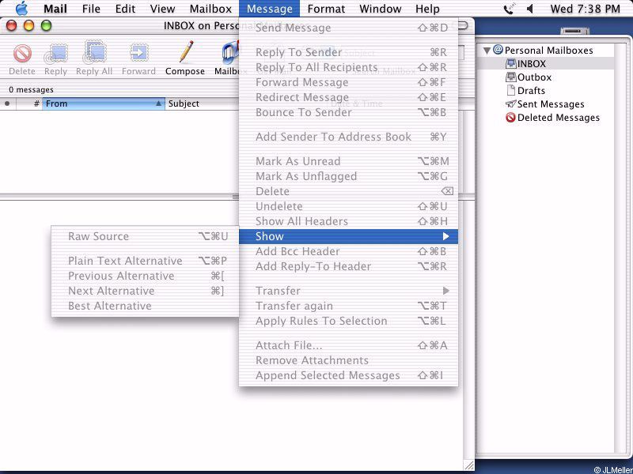Screen dimensions: 633x474
Task: Click the # number column header
Action: pyautogui.click(x=29, y=103)
